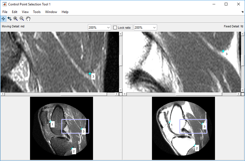Activate the predict matching points tool
The image size is (245, 161).
pyautogui.click(x=9, y=19)
